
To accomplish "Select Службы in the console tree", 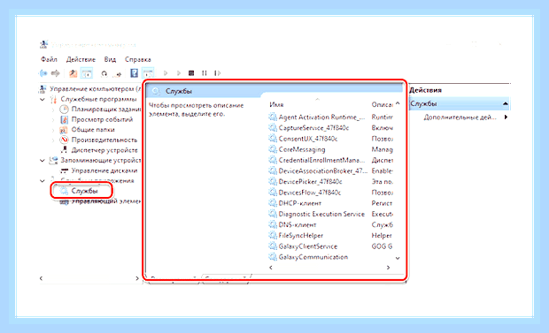I will click(x=84, y=191).
